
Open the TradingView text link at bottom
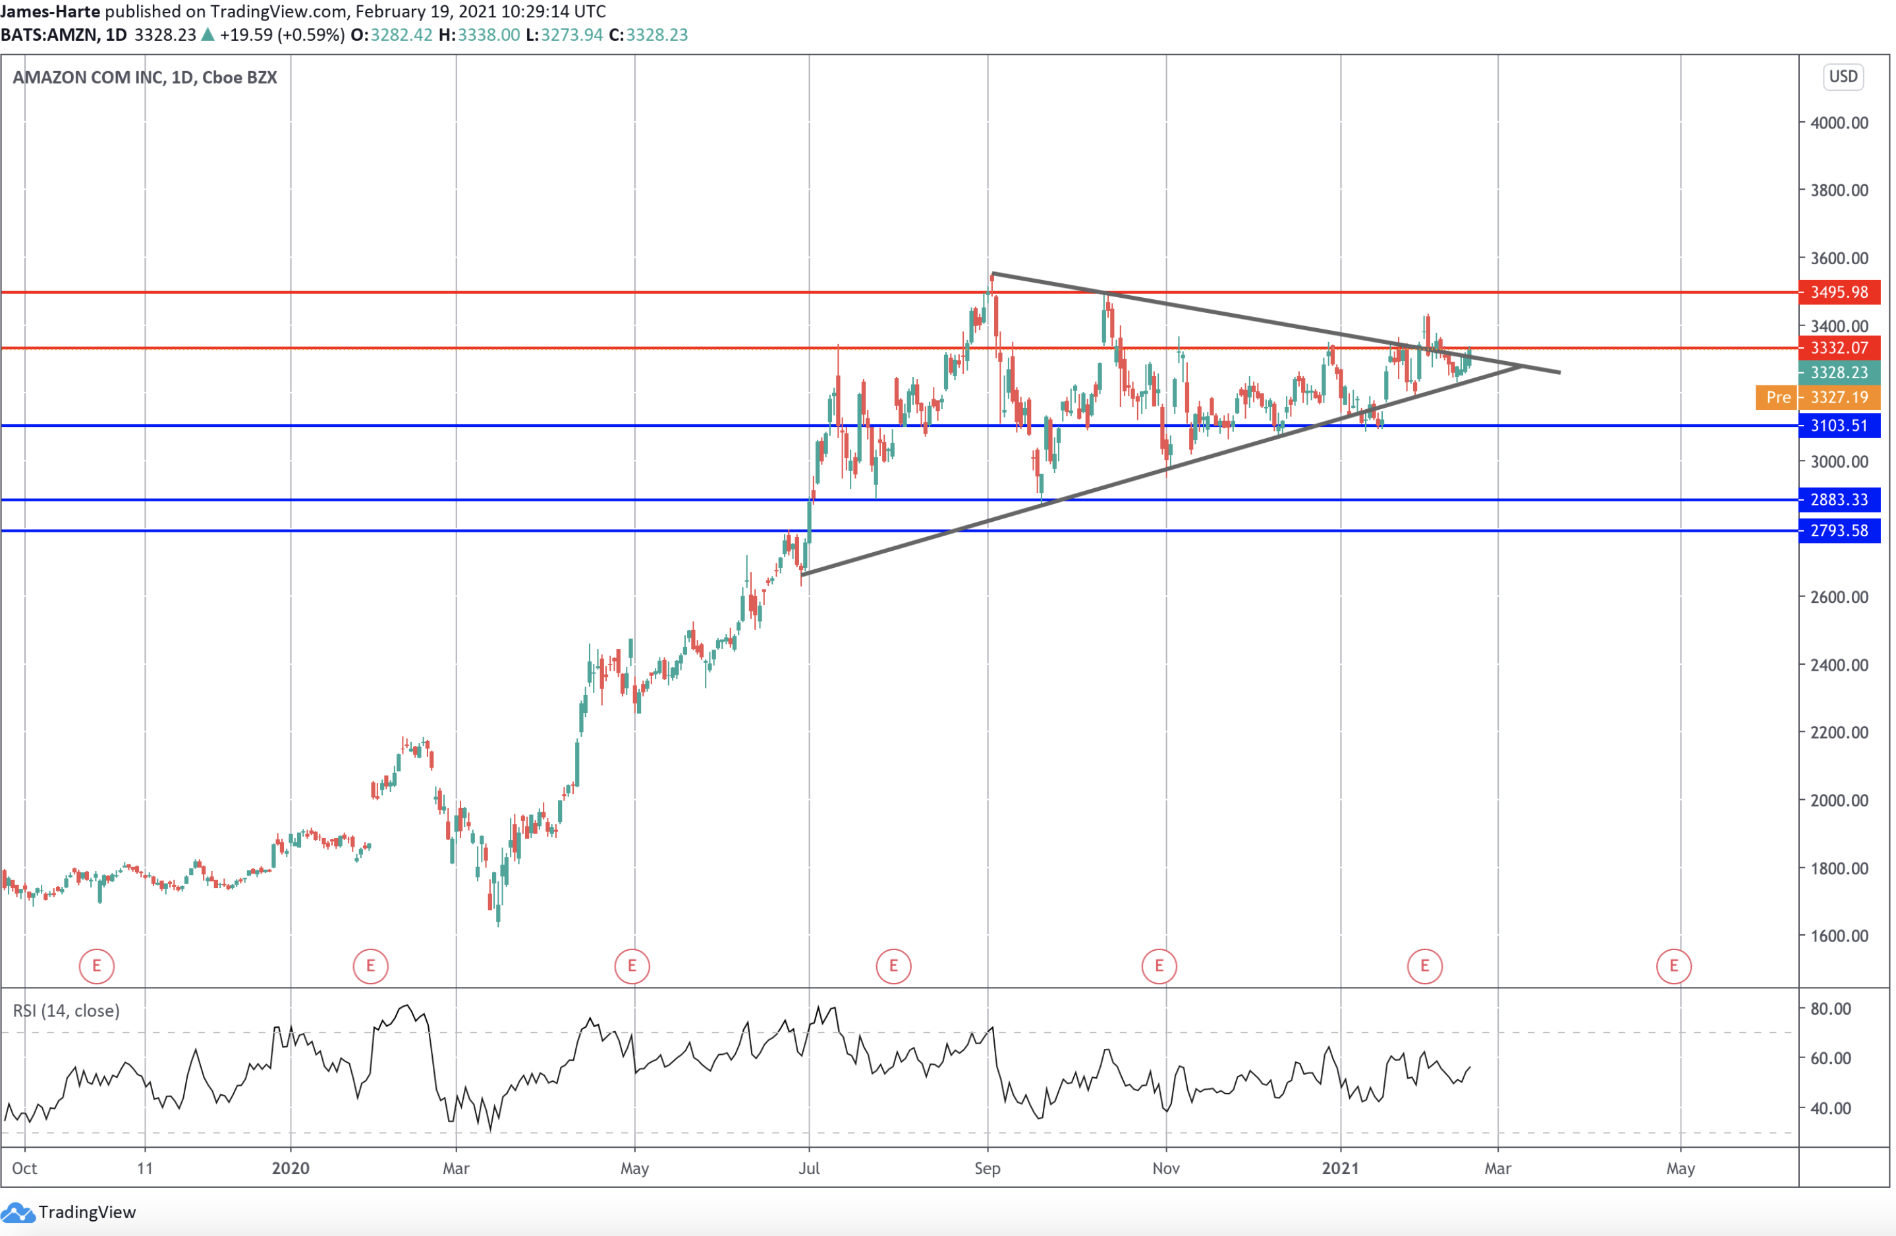point(87,1212)
